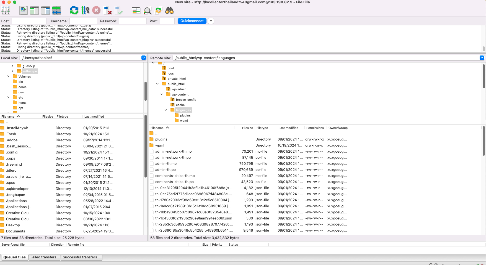Click the Quickconnect button

click(192, 21)
